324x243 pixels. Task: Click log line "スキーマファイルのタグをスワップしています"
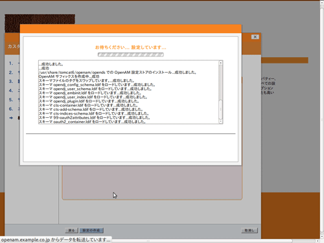point(86,80)
